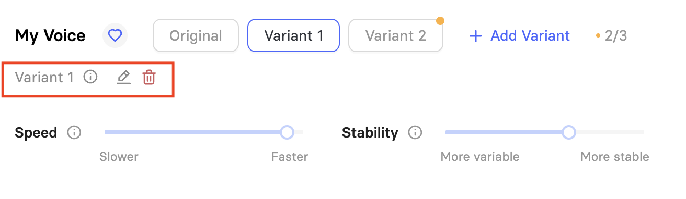Open the Speed info tooltip icon
The height and width of the screenshot is (199, 686).
click(74, 133)
